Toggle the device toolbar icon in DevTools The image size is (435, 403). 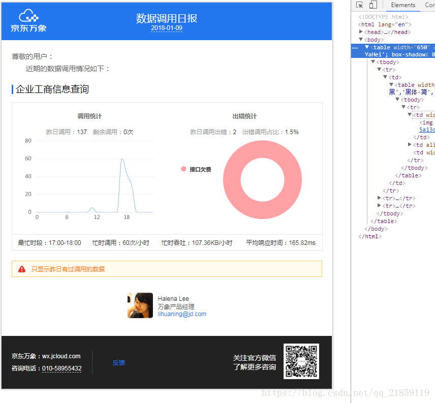coord(373,5)
